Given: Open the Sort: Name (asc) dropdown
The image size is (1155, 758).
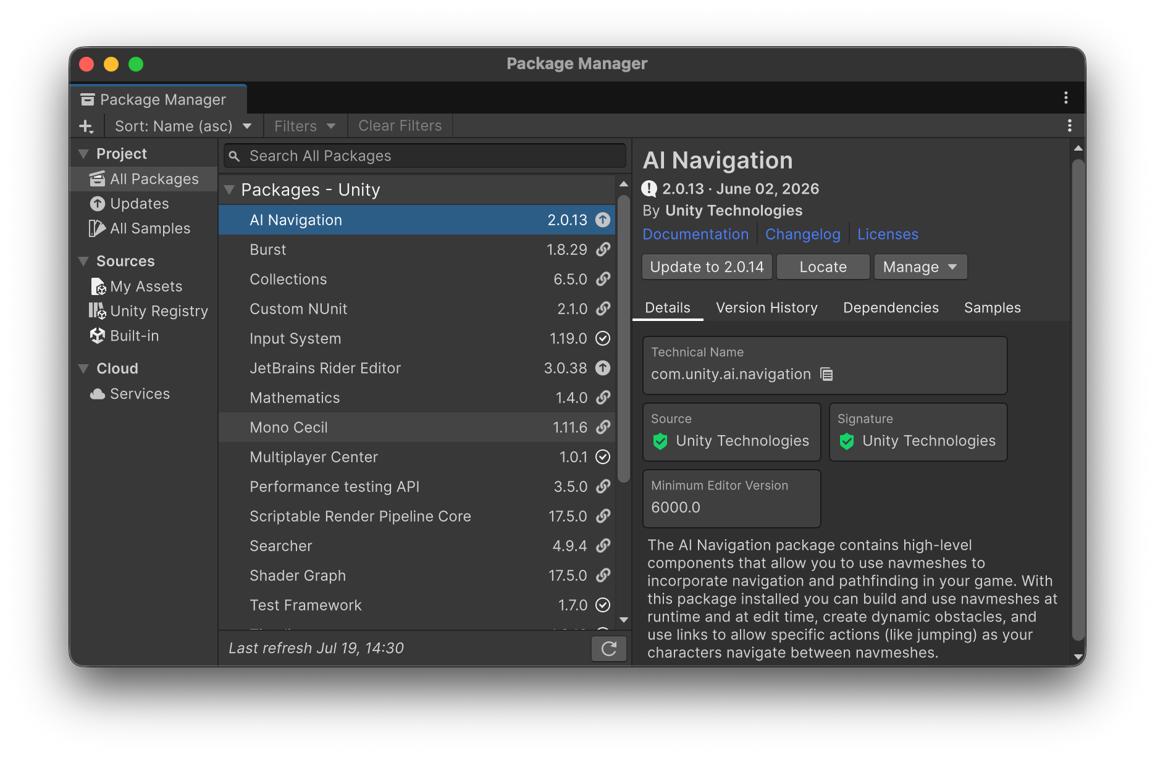Looking at the screenshot, I should [x=183, y=126].
